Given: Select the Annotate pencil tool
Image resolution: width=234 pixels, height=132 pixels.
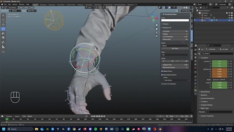Looking at the screenshot, I should click(x=3, y=42).
